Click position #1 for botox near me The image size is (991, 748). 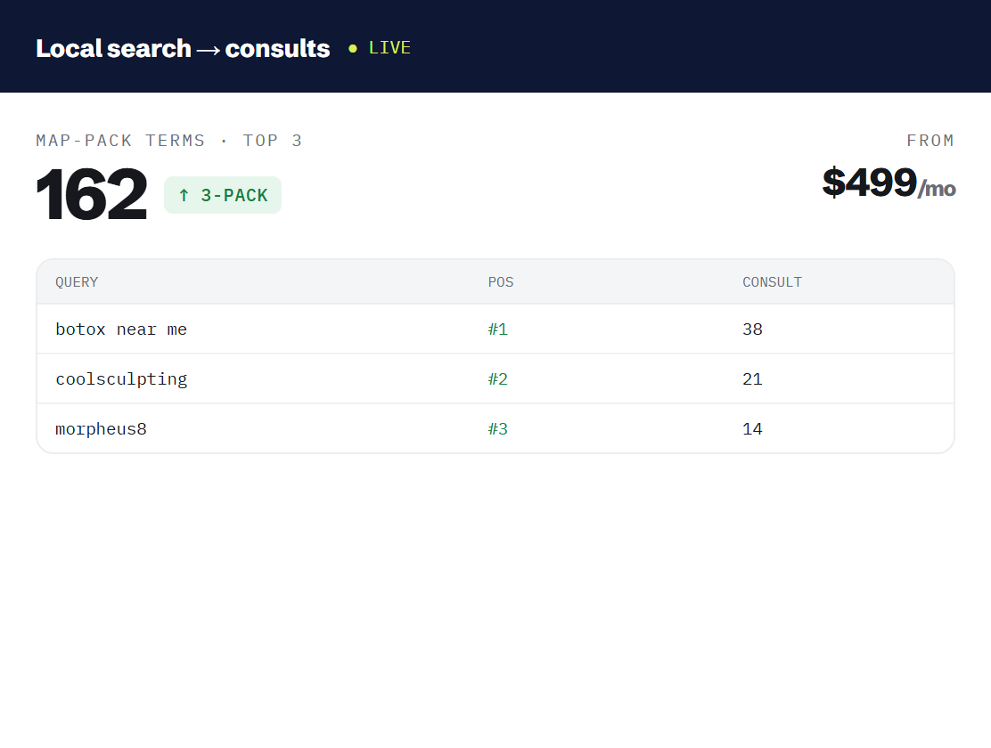coord(498,329)
